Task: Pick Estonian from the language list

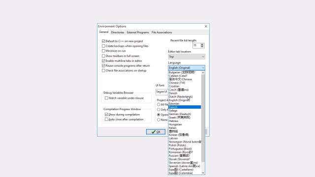Action: (185, 104)
